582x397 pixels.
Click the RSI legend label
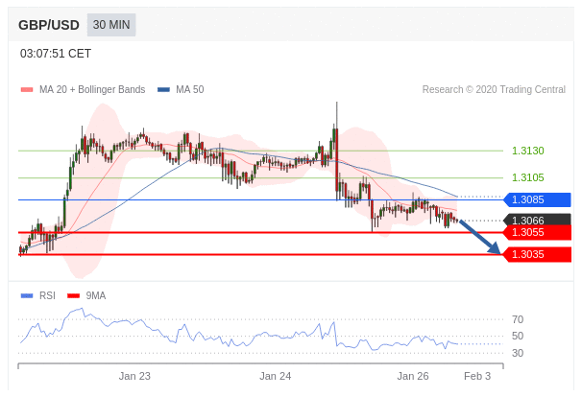(47, 295)
